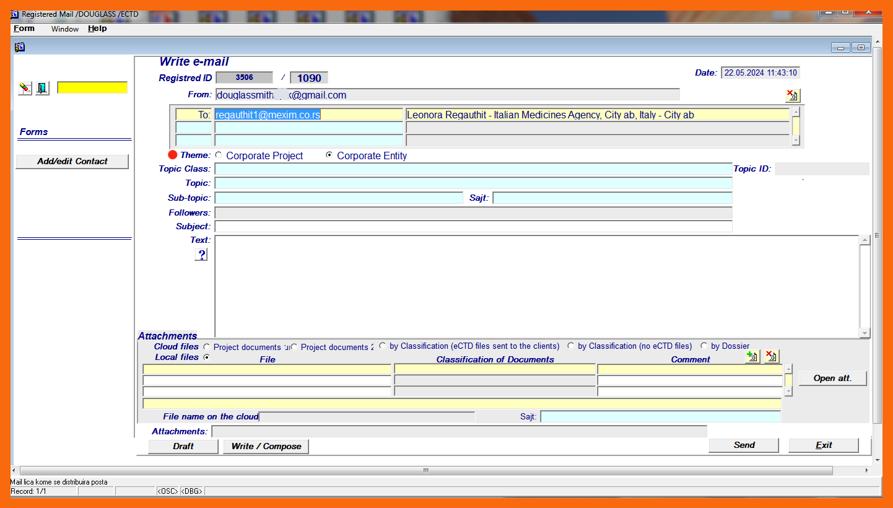Click the yellow field beside the door icon

(x=92, y=88)
